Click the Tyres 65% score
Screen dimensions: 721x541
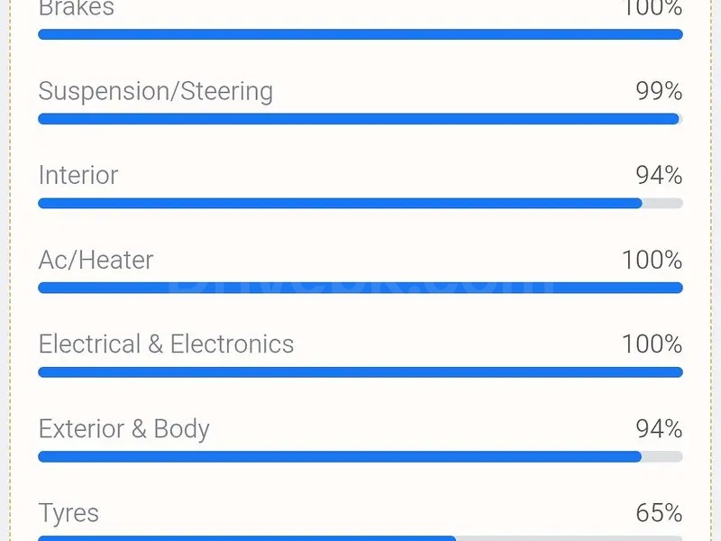tap(659, 513)
